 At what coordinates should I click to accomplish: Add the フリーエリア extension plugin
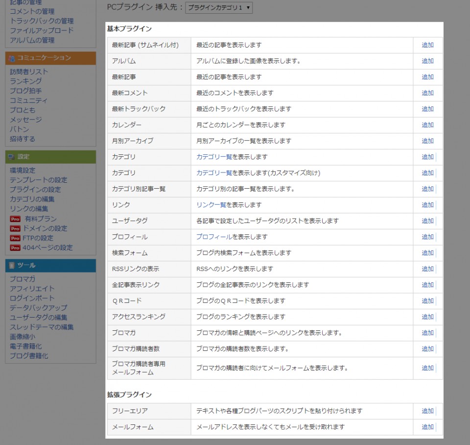(427, 411)
